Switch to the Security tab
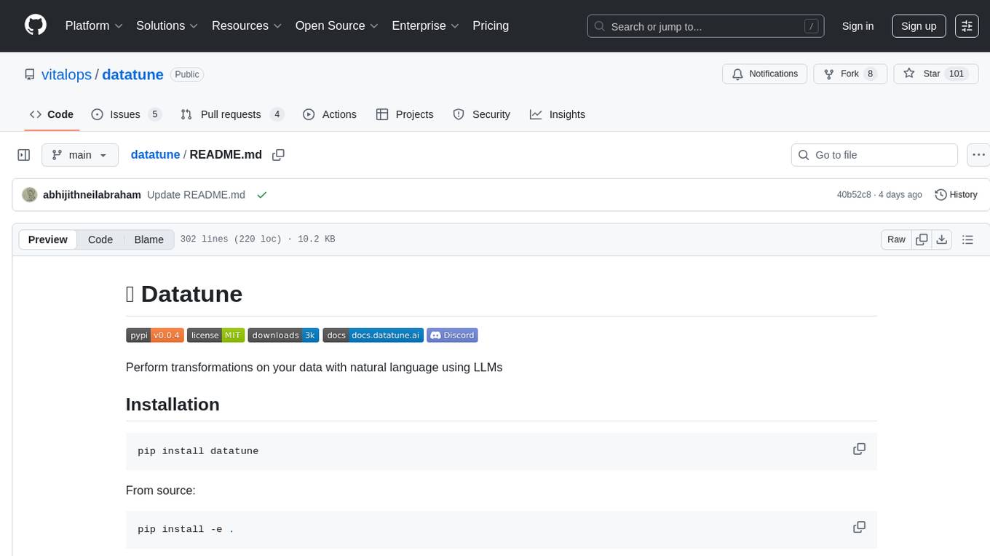This screenshot has width=990, height=556. click(482, 114)
